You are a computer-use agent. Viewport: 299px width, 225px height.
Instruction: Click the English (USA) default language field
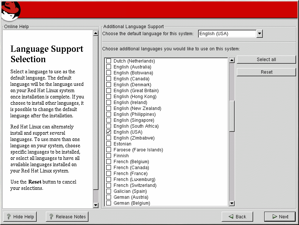coord(227,34)
